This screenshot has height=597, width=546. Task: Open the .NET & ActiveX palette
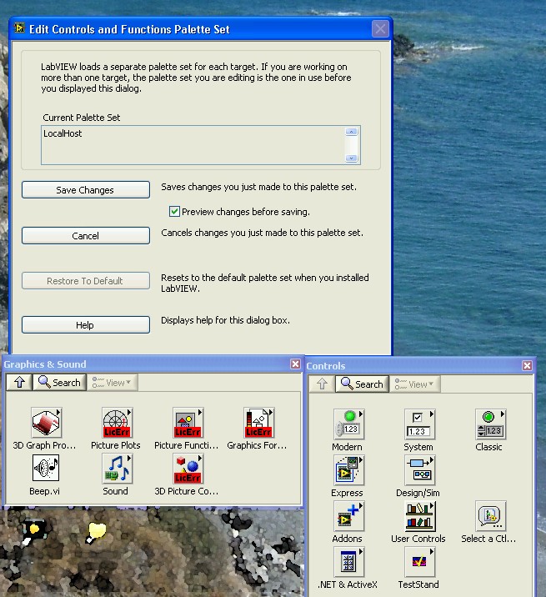(x=348, y=562)
